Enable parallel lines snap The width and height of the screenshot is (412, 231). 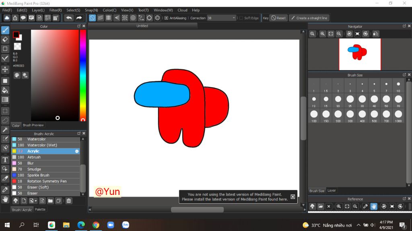(100, 18)
